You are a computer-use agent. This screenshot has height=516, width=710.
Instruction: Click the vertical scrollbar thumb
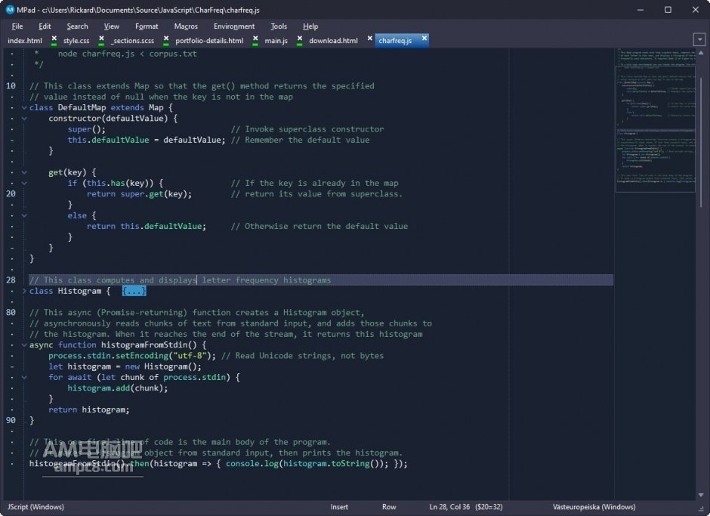tap(702, 143)
